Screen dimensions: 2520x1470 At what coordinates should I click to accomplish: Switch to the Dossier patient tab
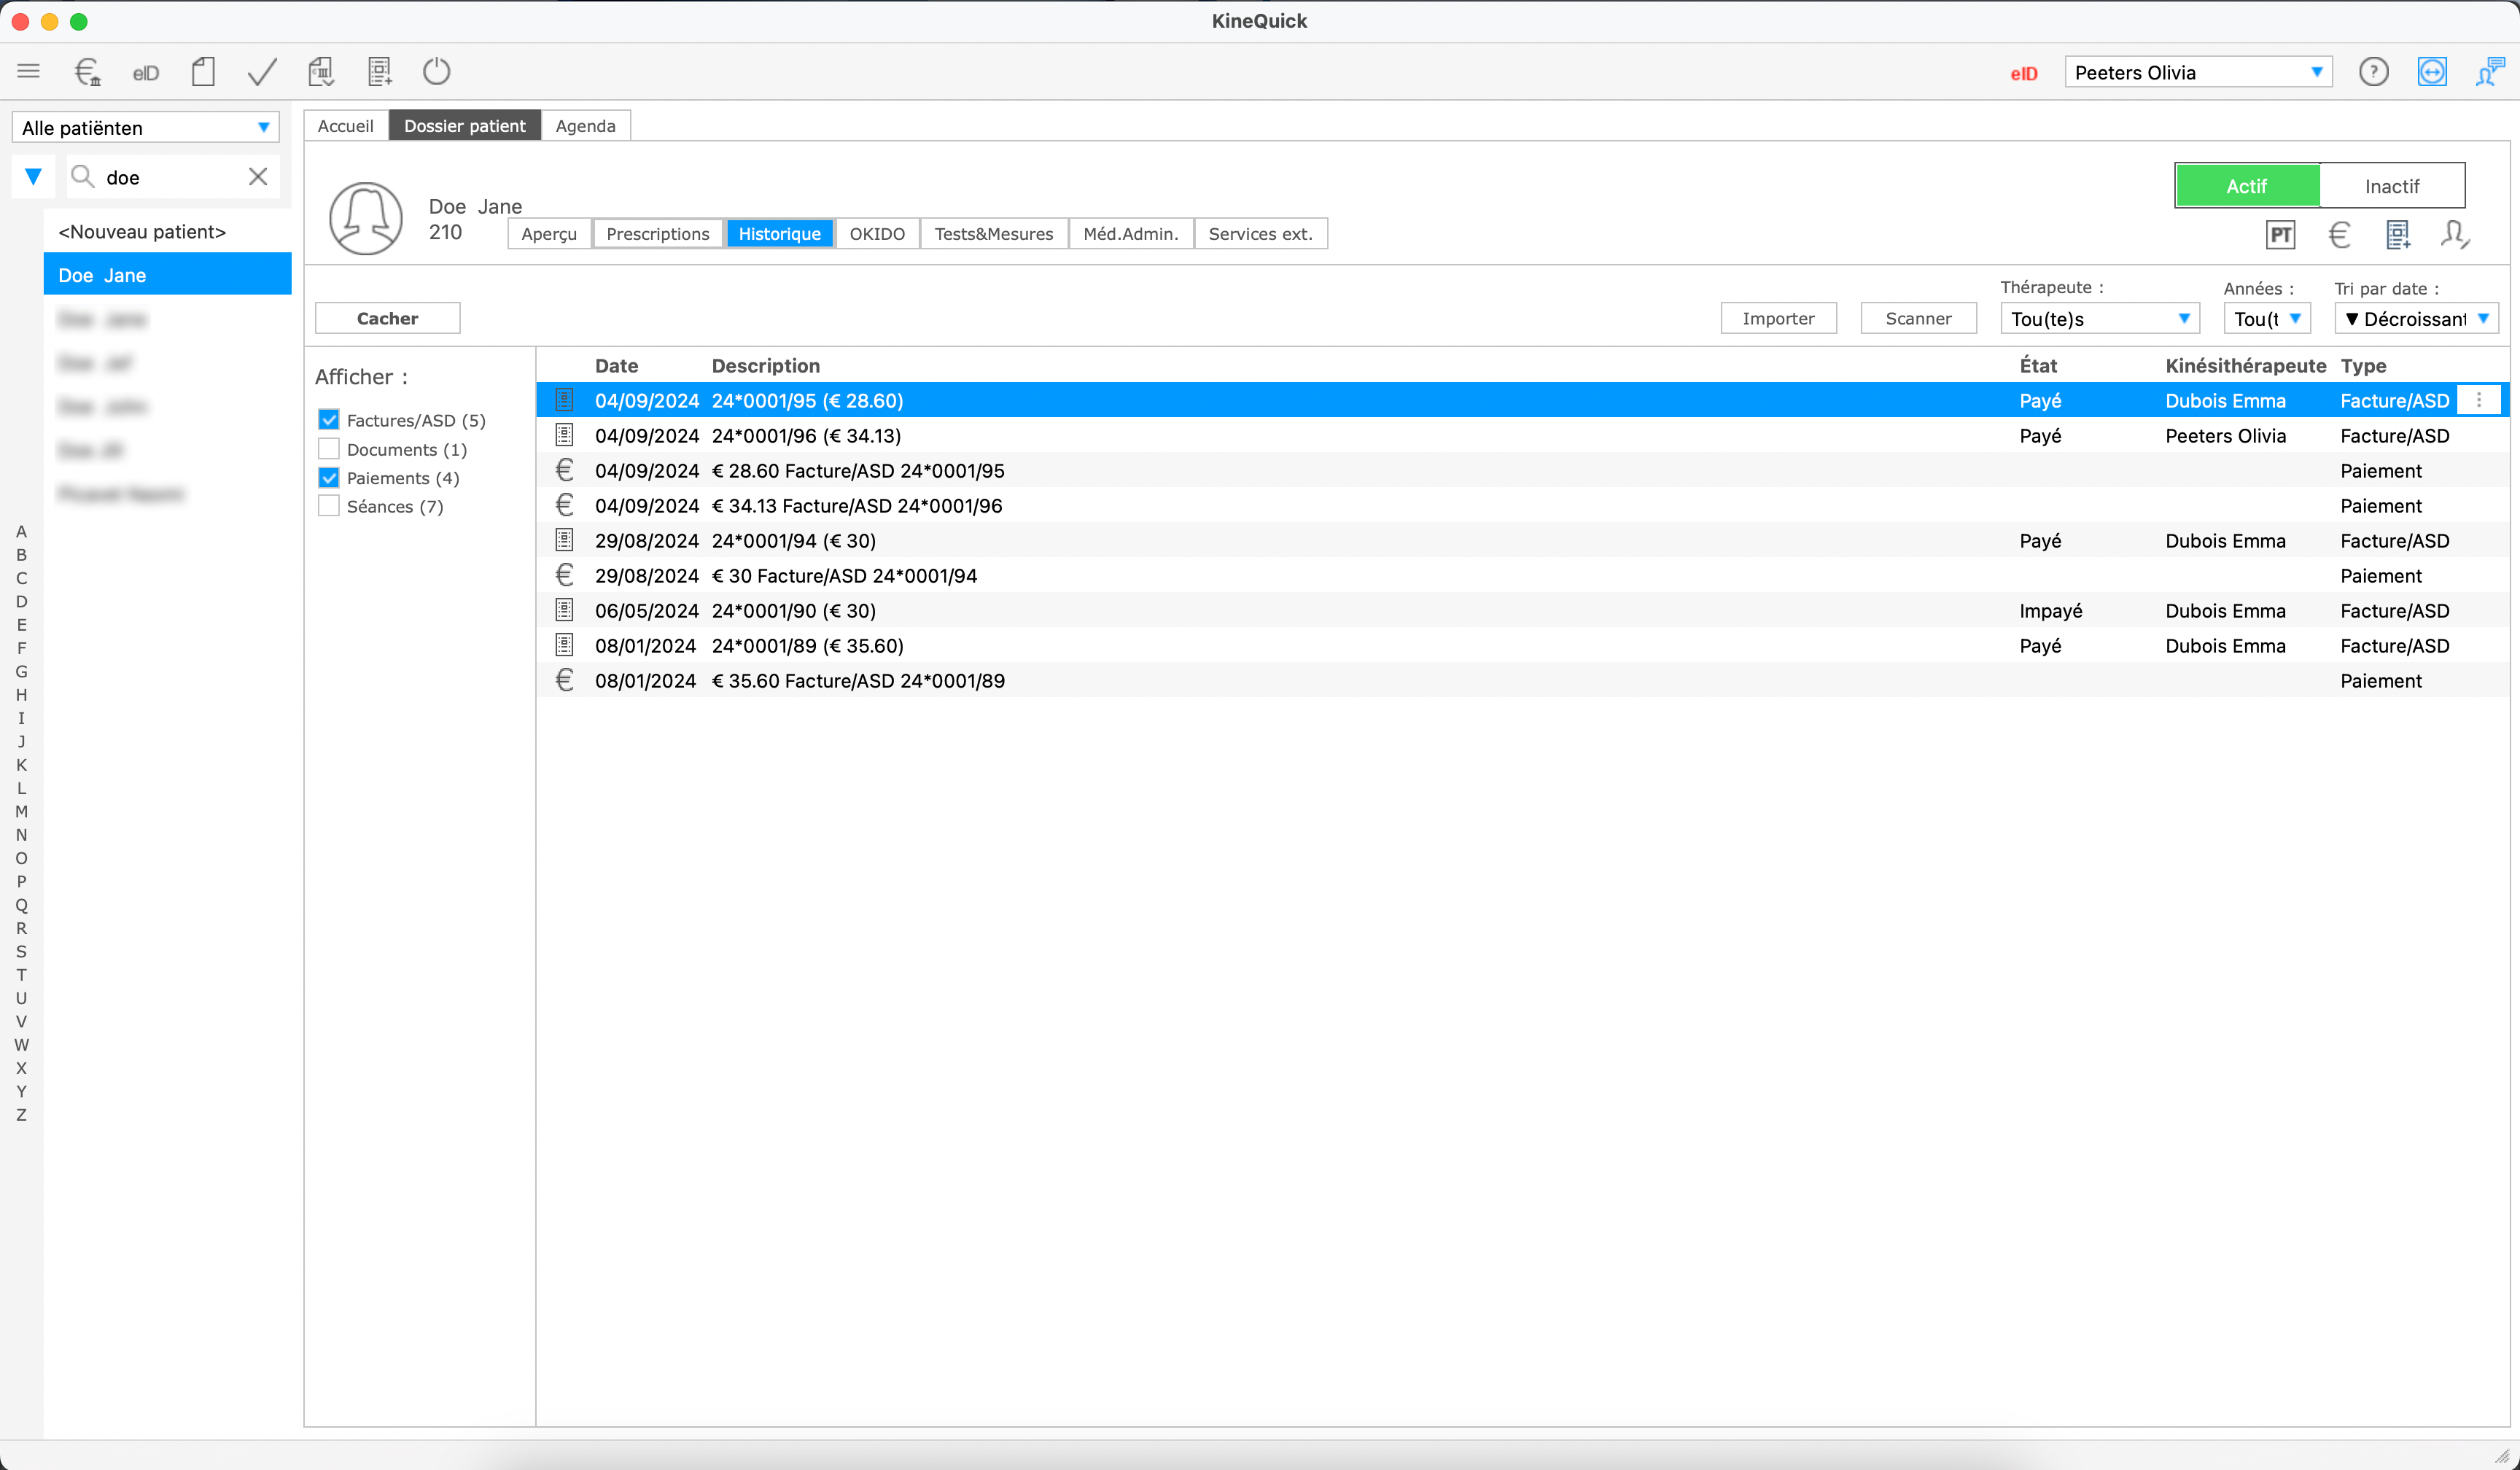click(x=465, y=126)
